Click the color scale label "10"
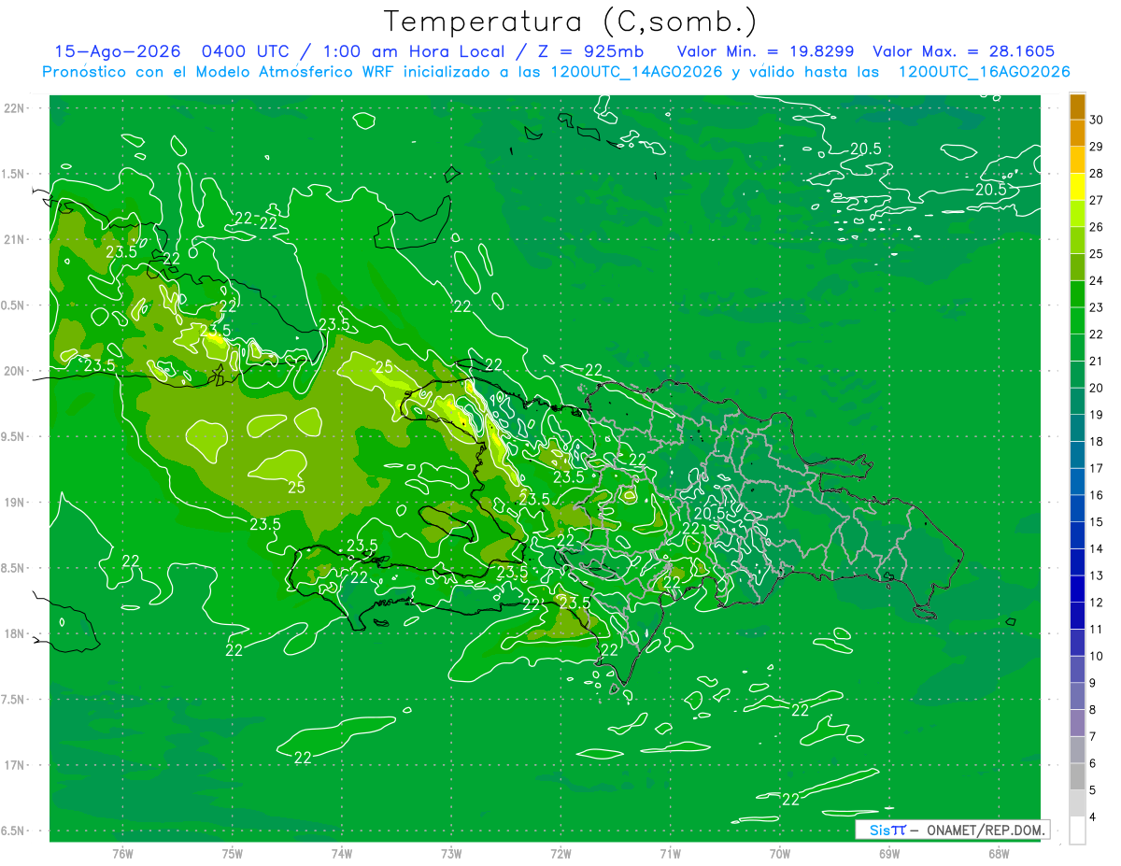 1097,656
